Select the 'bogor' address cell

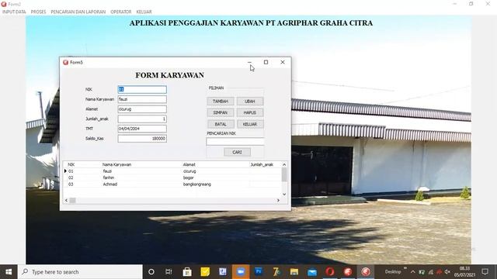coord(188,177)
